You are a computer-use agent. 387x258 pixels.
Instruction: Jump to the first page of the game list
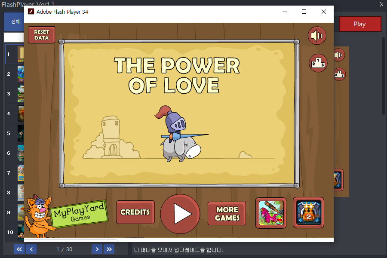point(19,249)
